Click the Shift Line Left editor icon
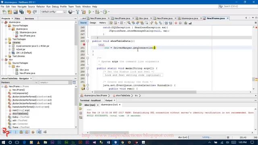258x145 pixels. coord(166,23)
